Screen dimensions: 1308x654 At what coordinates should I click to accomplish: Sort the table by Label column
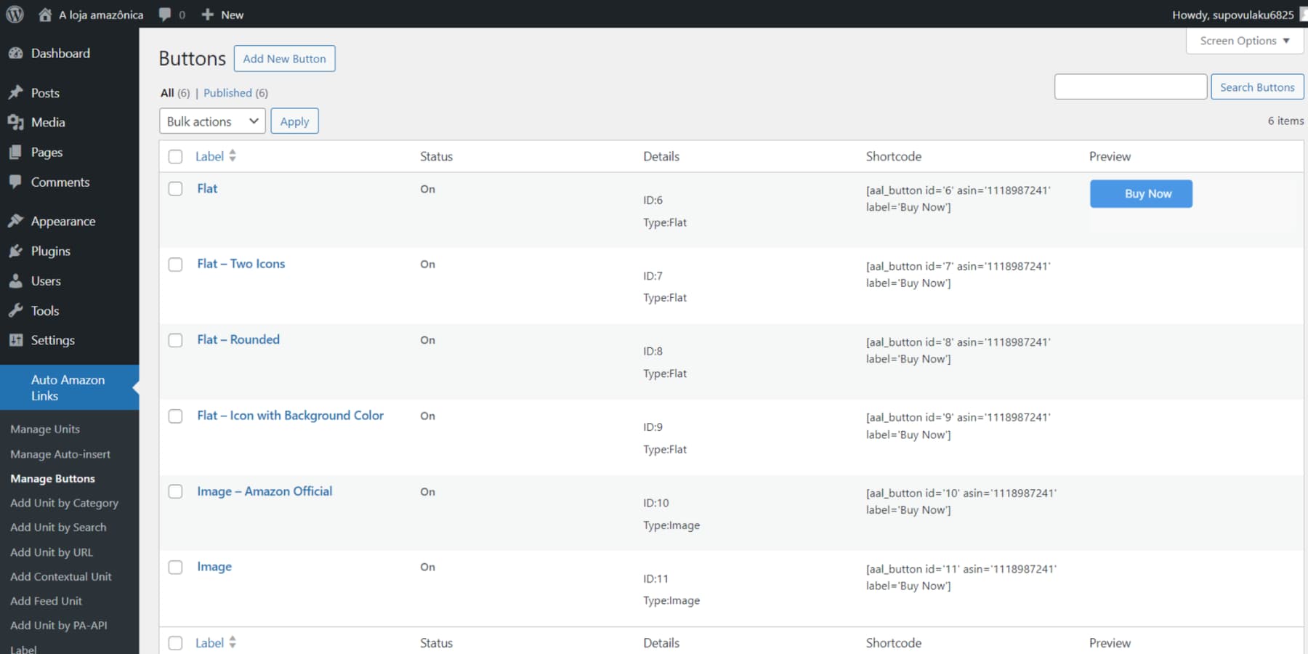[x=210, y=156]
